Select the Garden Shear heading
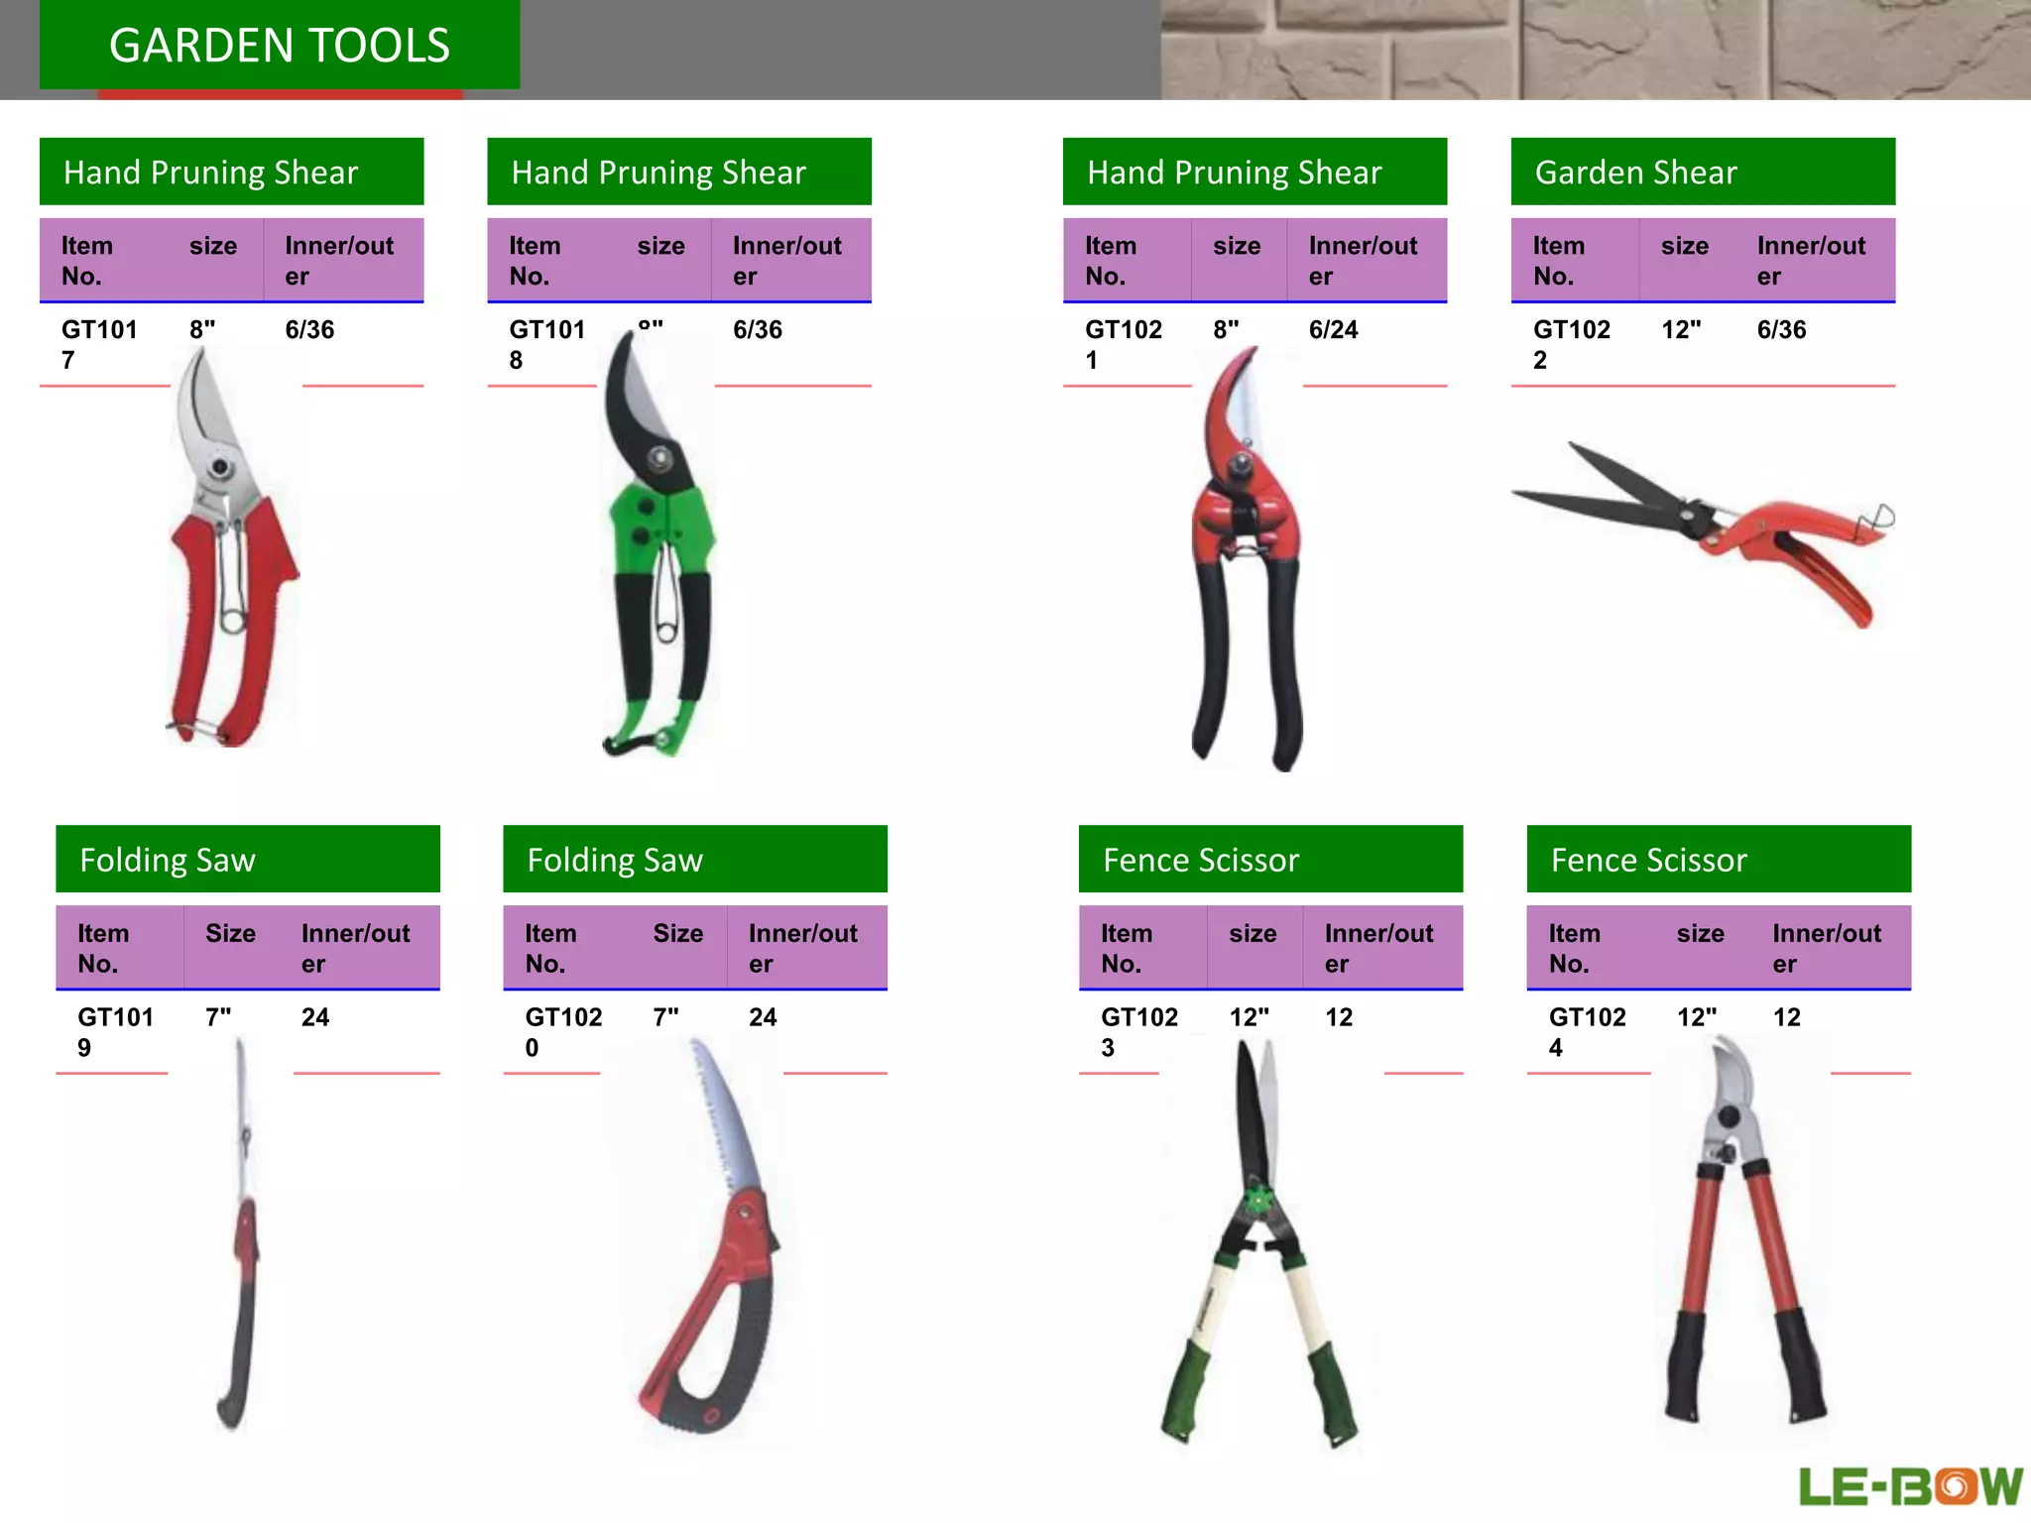2031x1523 pixels. 1703,172
